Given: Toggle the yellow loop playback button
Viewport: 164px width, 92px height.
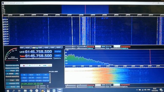Looking at the screenshot, I should [x=49, y=65].
